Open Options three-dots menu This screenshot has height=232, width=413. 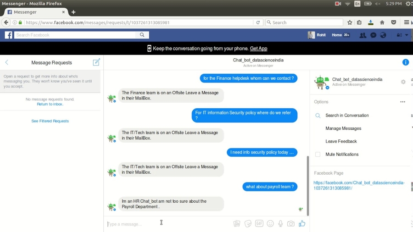coord(402,102)
